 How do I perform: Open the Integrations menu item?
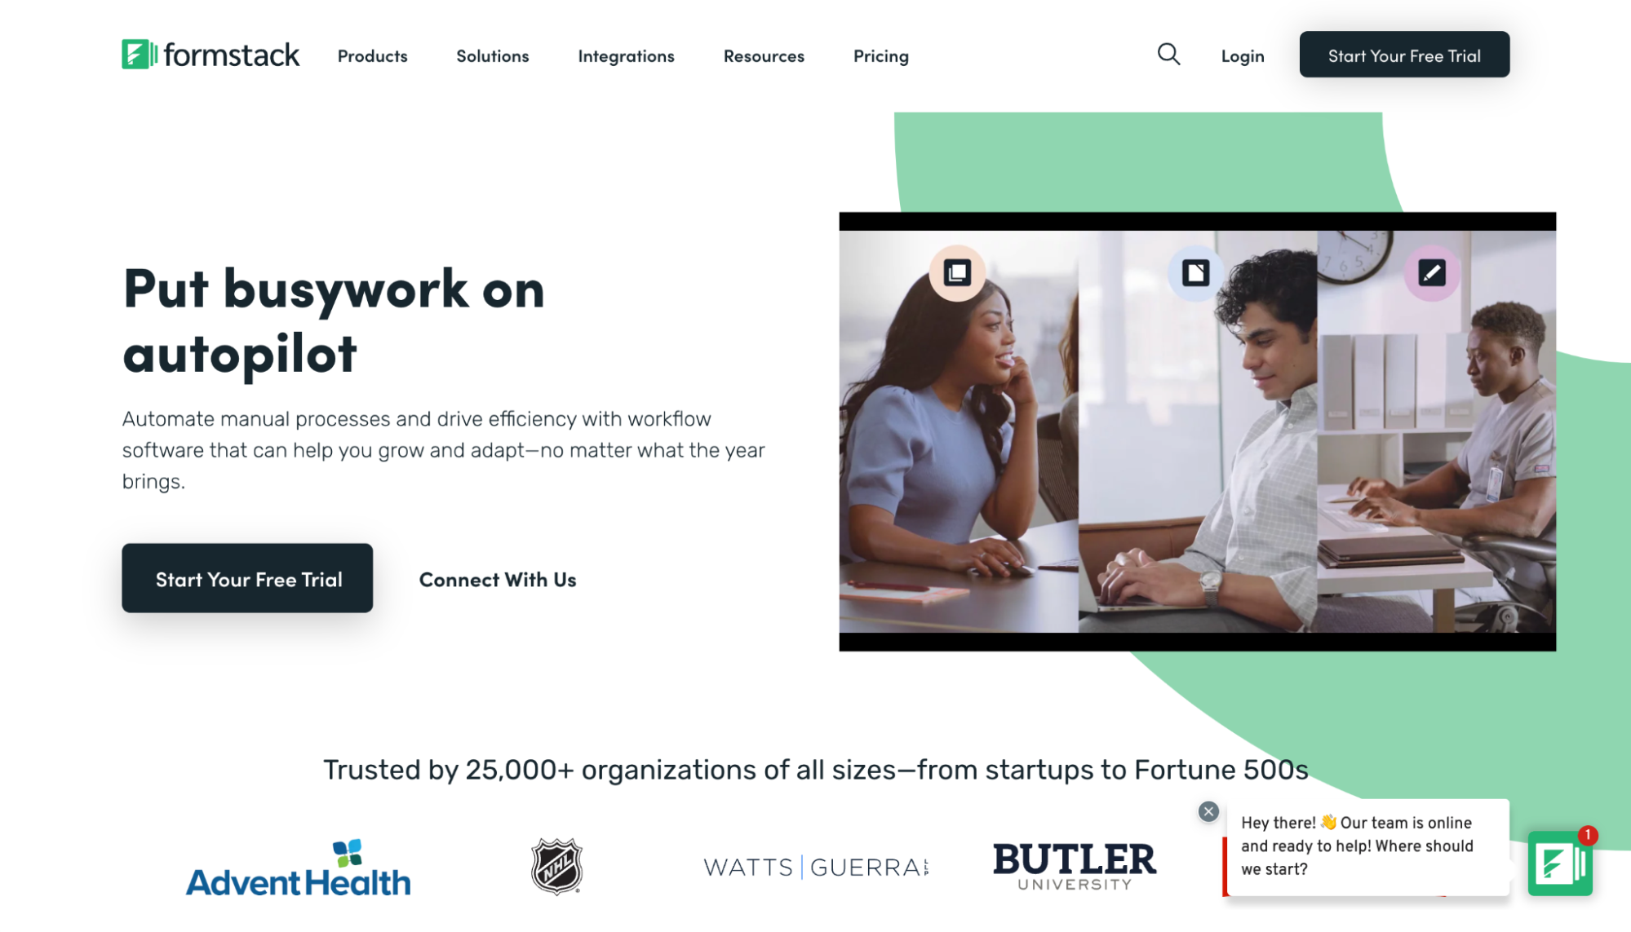pos(626,55)
